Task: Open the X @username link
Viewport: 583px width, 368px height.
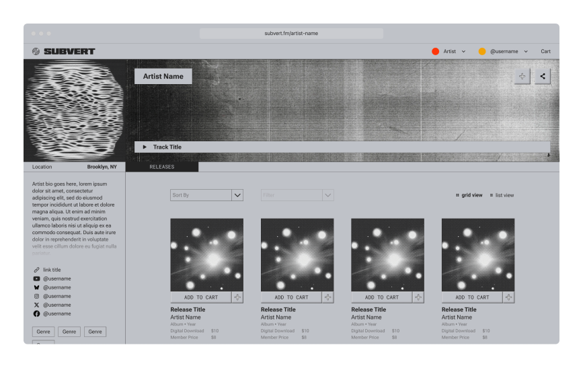Action: [57, 305]
